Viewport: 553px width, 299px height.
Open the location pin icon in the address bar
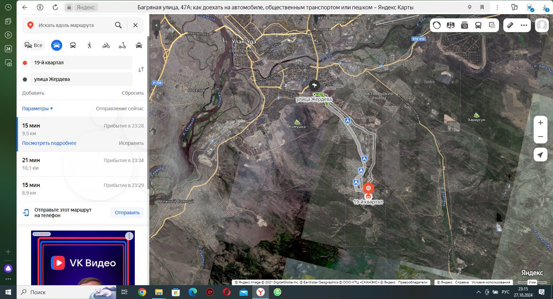[470, 7]
